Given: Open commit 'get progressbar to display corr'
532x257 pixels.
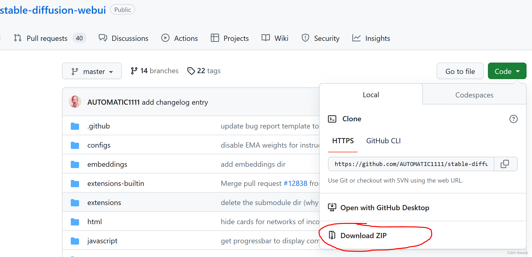Looking at the screenshot, I should [x=270, y=241].
